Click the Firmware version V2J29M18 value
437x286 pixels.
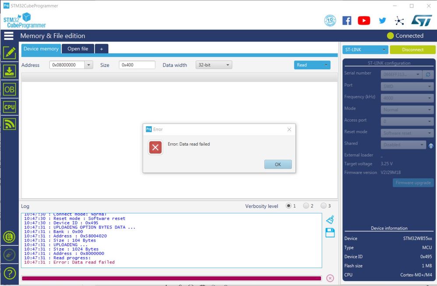391,173
